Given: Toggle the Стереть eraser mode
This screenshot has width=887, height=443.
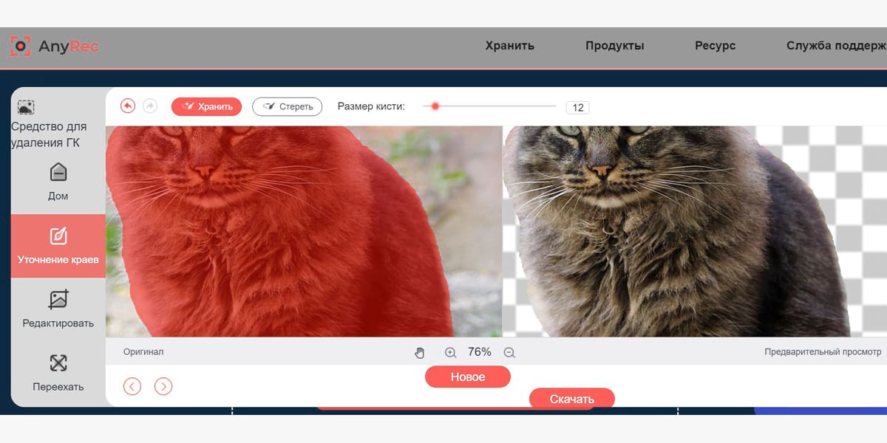Looking at the screenshot, I should point(288,106).
